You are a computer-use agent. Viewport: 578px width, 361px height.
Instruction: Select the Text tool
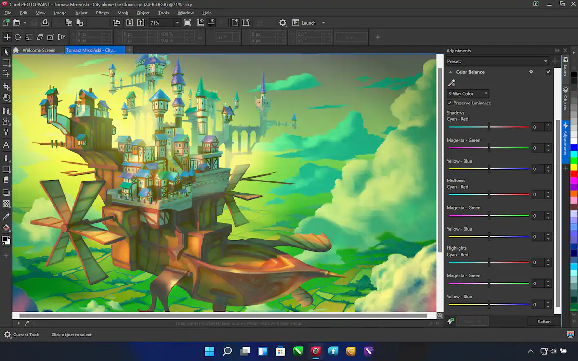click(x=6, y=145)
